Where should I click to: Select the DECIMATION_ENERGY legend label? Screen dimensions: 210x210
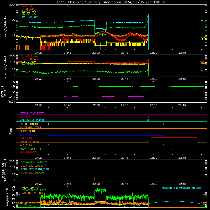34,162
